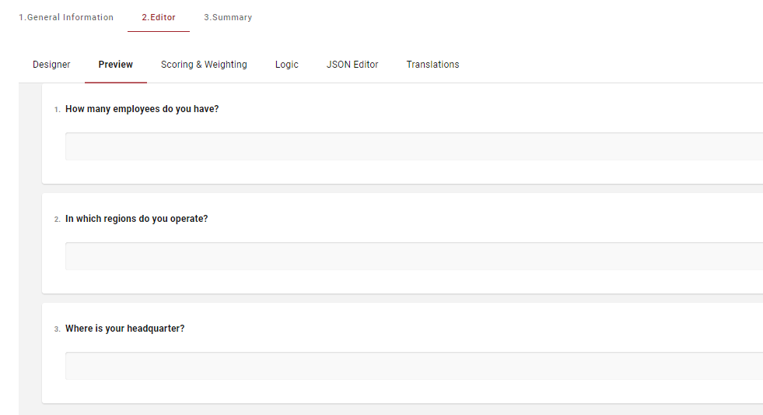
Task: Click question number 3 label
Action: point(57,329)
